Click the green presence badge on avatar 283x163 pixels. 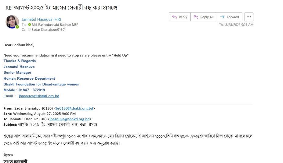tap(17, 27)
